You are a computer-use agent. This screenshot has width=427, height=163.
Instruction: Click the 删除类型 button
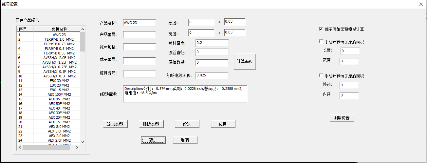[151, 124]
